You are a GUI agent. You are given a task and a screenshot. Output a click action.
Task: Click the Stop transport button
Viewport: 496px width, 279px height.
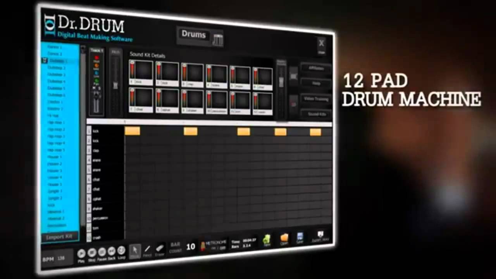[92, 253]
